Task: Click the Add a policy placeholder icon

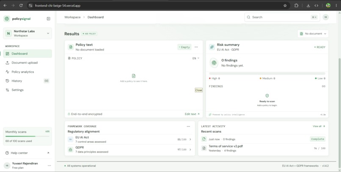Action: pos(134,76)
